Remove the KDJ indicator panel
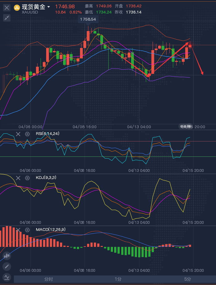 tap(18, 178)
